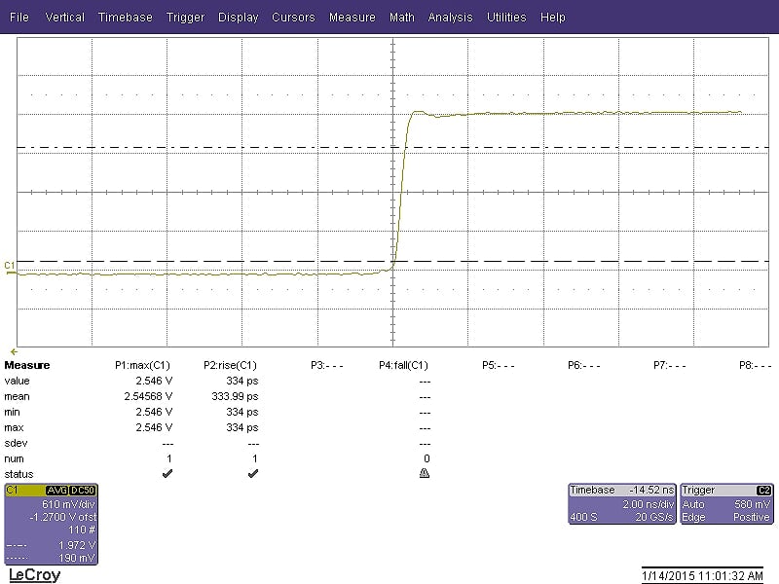Select the empty P7 measurement slot
Viewport: 779px width, 584px height.
[x=670, y=366]
